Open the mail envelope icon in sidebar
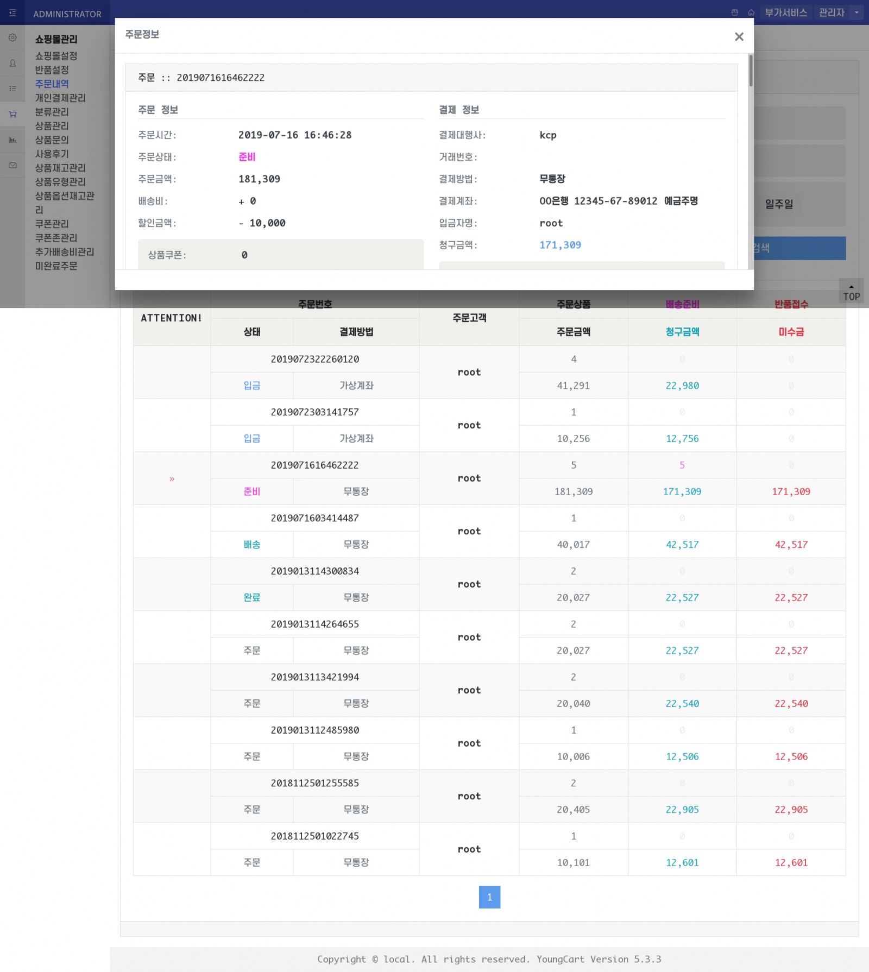 pyautogui.click(x=12, y=166)
